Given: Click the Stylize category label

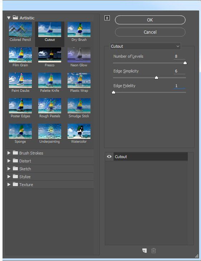Looking at the screenshot, I should tap(25, 177).
